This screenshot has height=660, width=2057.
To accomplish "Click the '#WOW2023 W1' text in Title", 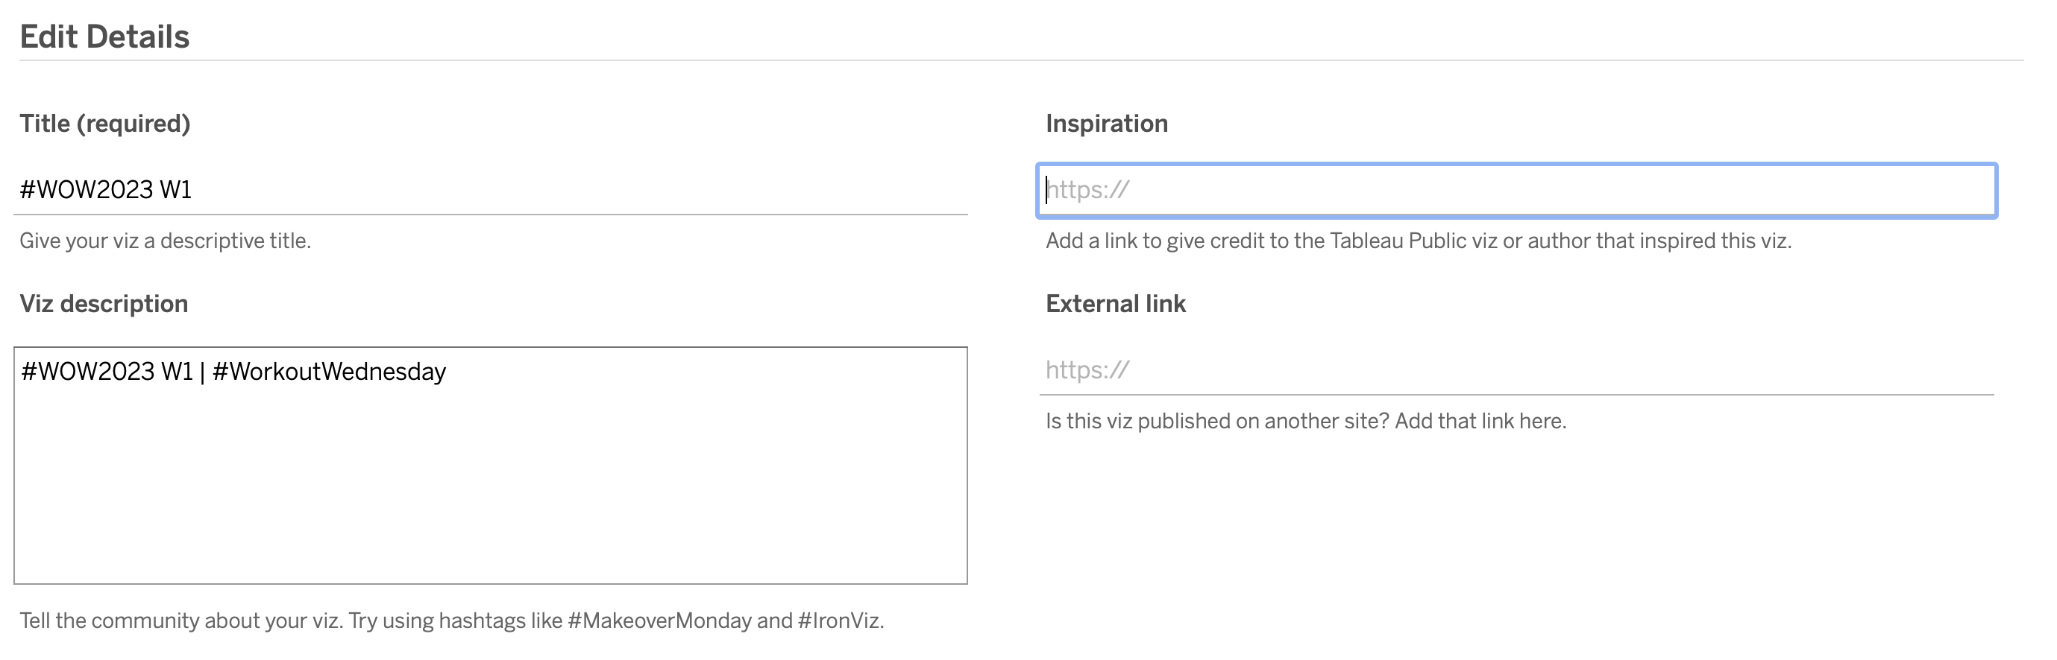I will coord(105,190).
